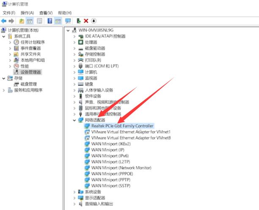Select VMware Virtual Ethernet Adapter for VMnet1
Image resolution: width=259 pixels, height=210 pixels.
click(131, 132)
